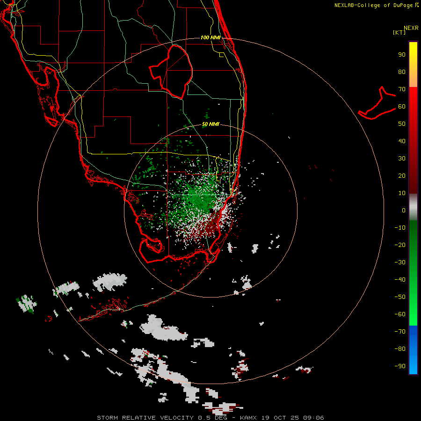
Task: Click the -40 scale value
Action: click(400, 280)
